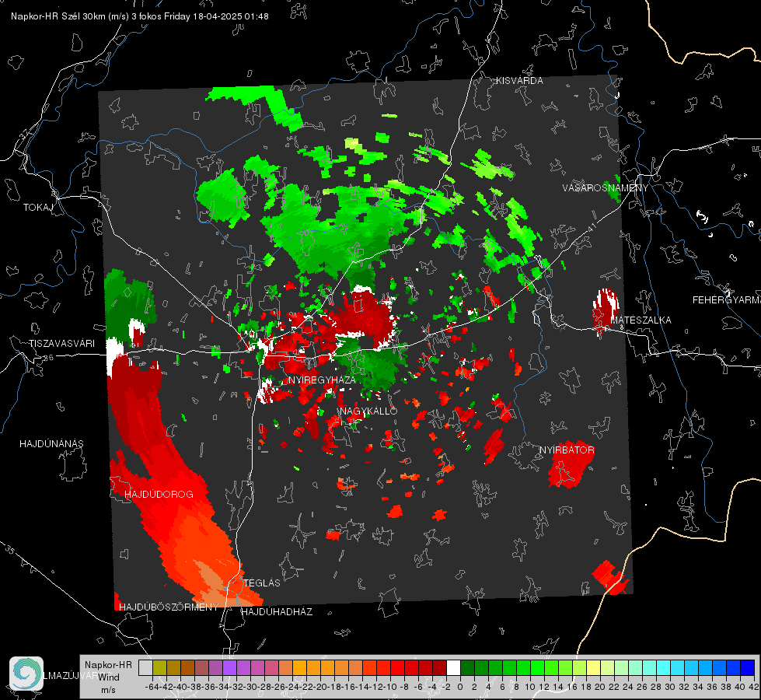The width and height of the screenshot is (761, 700).
Task: Select the NAGYKÁLLÓ label
Action: 368,411
